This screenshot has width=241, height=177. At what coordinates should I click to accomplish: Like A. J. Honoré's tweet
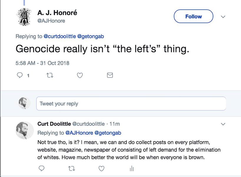tap(80, 76)
